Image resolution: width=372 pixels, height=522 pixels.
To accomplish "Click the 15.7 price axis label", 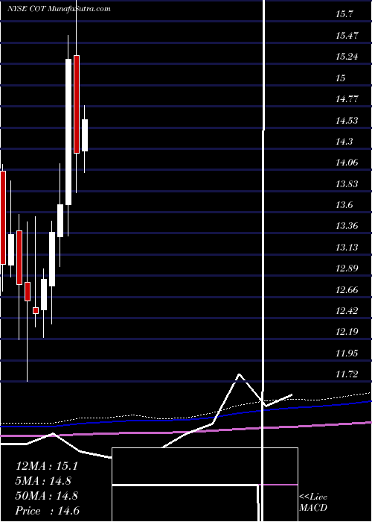I will (x=344, y=14).
